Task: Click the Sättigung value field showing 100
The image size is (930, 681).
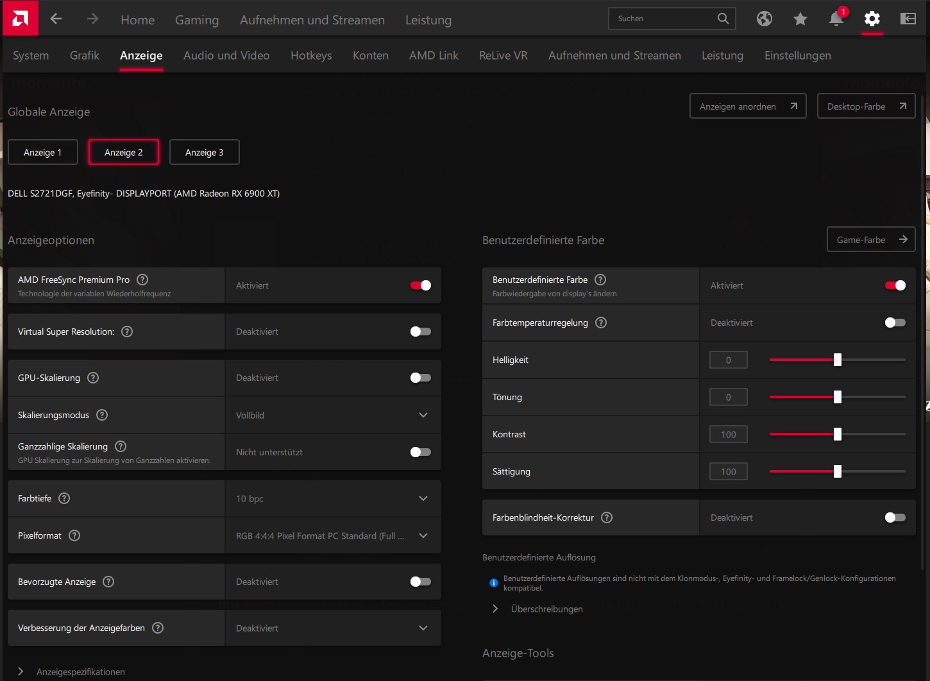Action: pos(729,471)
